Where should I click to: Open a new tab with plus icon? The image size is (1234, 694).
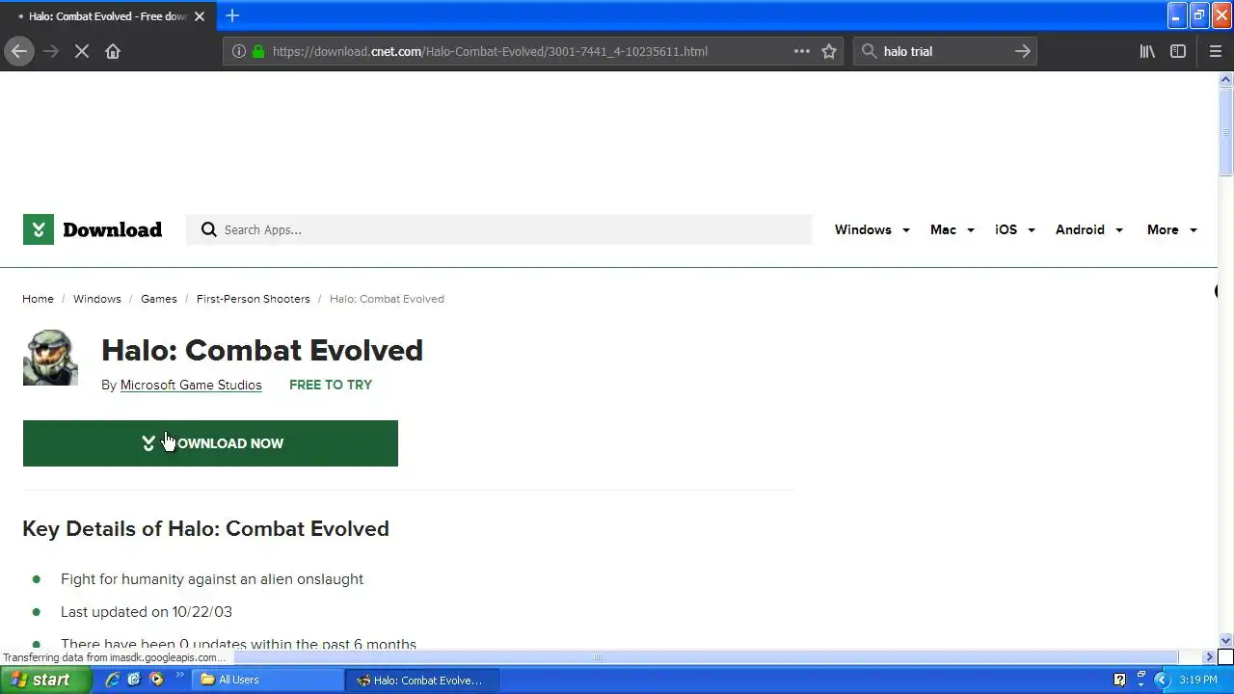click(232, 15)
